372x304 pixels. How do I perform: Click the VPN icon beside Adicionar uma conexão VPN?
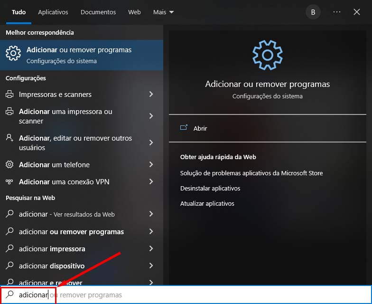(9, 182)
